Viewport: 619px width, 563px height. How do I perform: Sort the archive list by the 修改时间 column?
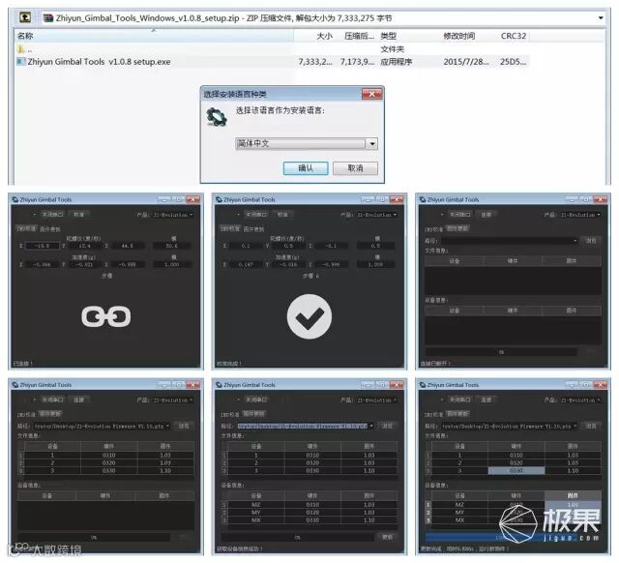coord(459,36)
